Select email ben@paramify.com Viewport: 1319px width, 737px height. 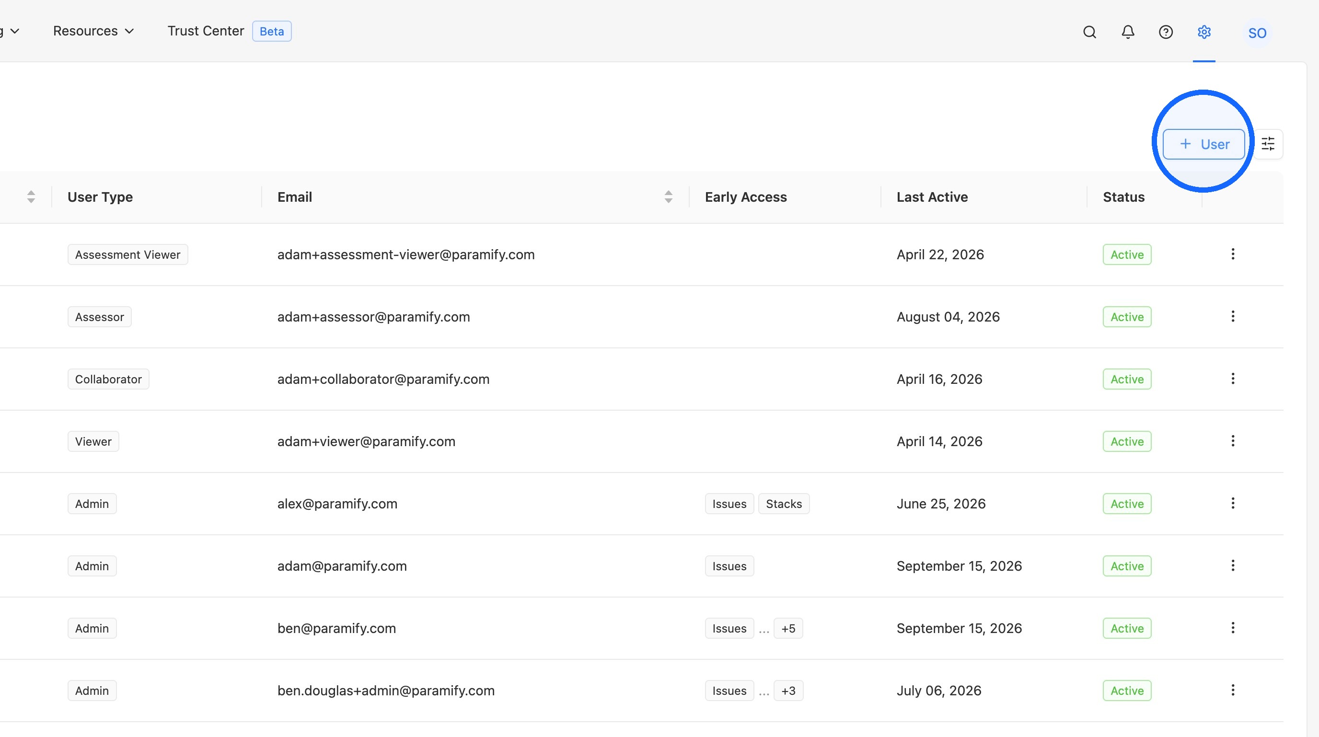point(336,629)
